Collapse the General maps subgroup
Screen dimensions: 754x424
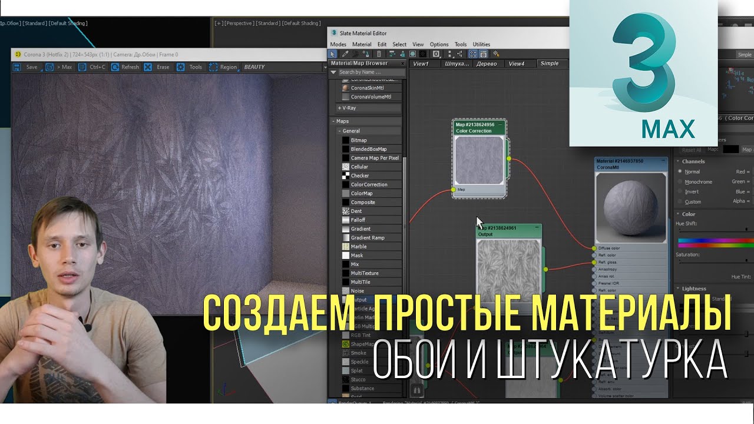coord(339,131)
